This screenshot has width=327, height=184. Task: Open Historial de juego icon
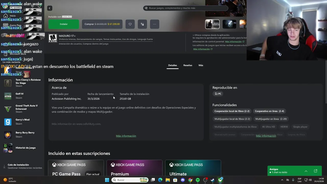(8, 148)
